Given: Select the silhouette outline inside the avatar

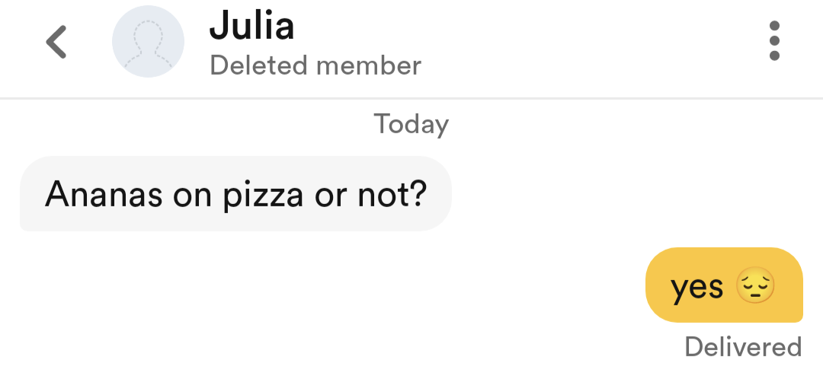Looking at the screenshot, I should click(148, 45).
